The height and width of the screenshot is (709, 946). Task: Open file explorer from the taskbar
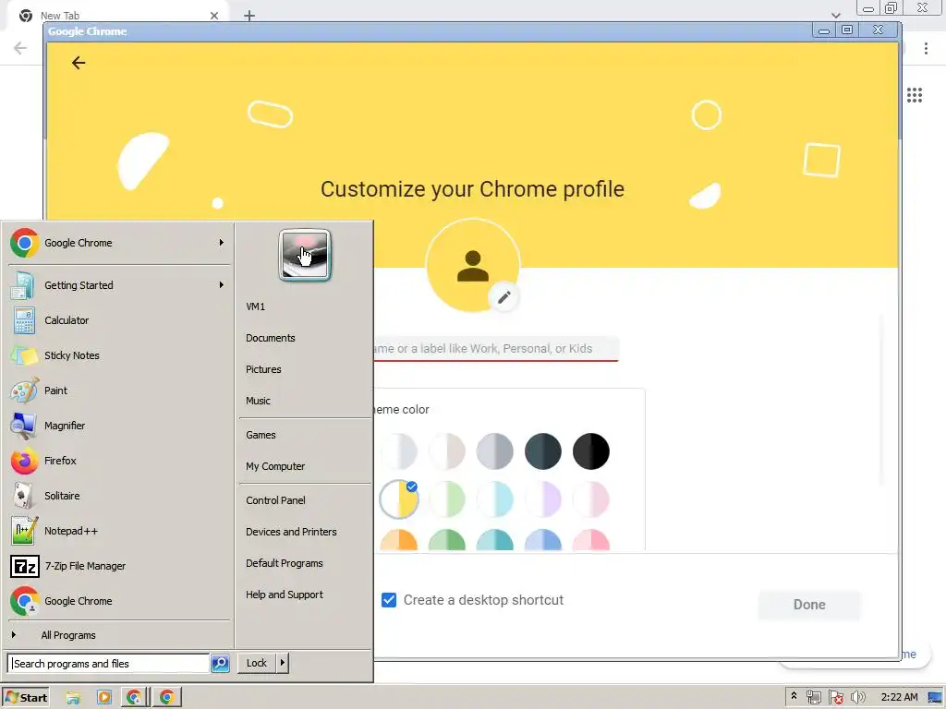pyautogui.click(x=73, y=698)
